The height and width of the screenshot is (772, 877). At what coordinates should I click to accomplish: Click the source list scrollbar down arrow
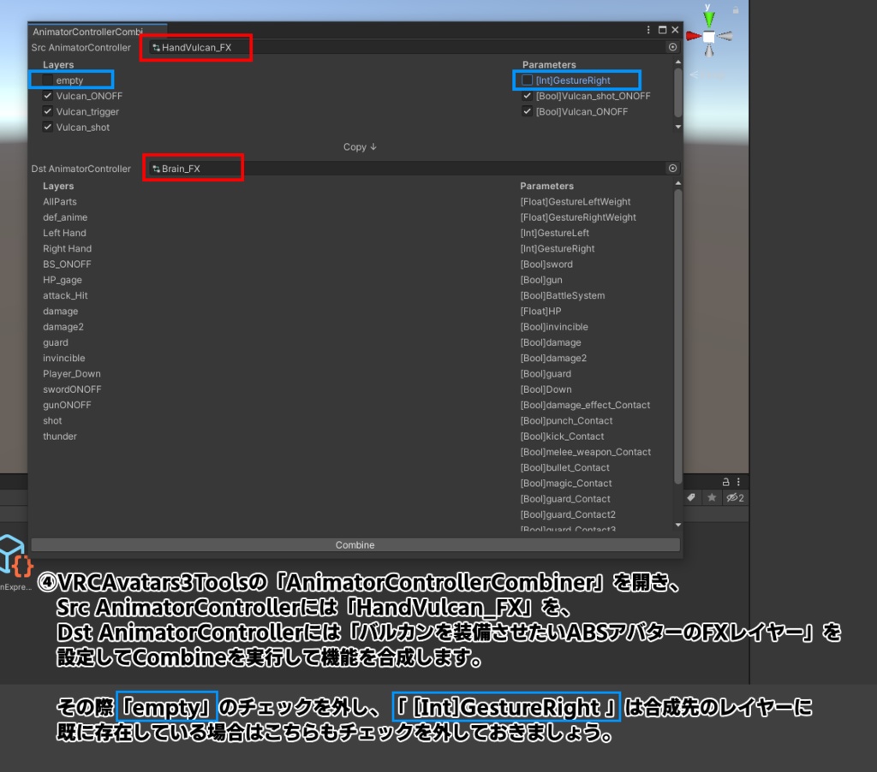click(x=678, y=127)
